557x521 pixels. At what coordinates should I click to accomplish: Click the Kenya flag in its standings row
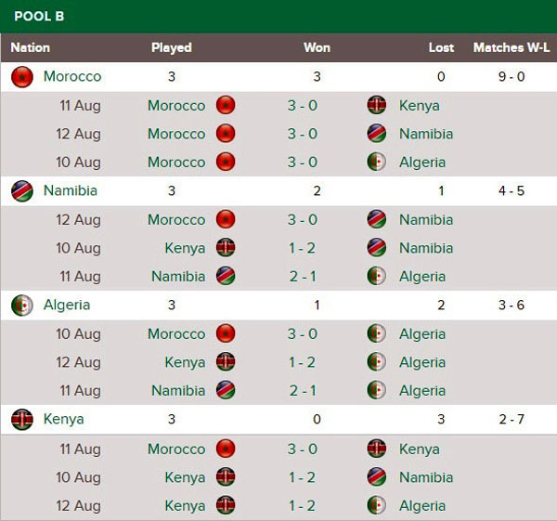21,420
